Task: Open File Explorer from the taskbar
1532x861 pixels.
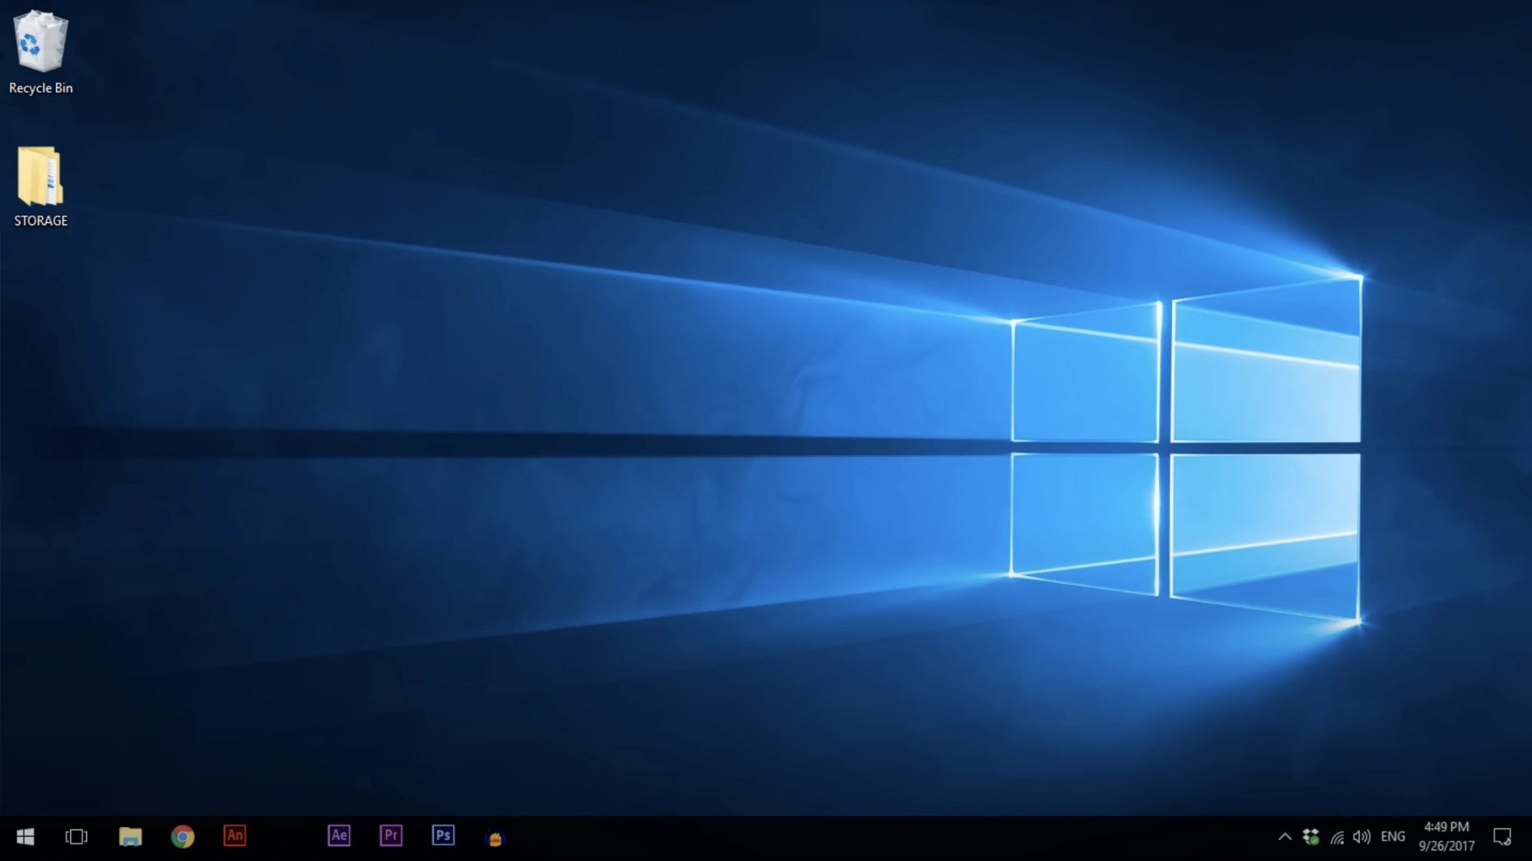Action: pyautogui.click(x=130, y=837)
